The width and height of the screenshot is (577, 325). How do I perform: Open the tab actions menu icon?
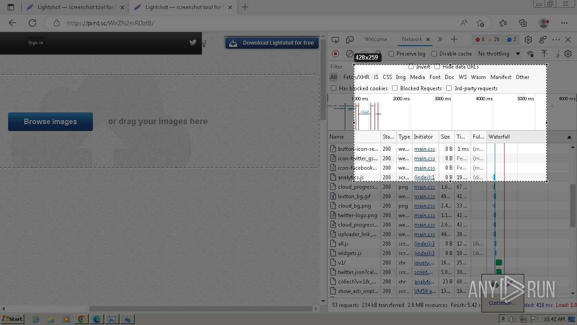click(11, 7)
